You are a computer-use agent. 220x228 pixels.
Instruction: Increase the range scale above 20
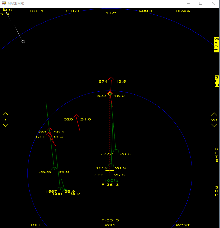coord(214,114)
